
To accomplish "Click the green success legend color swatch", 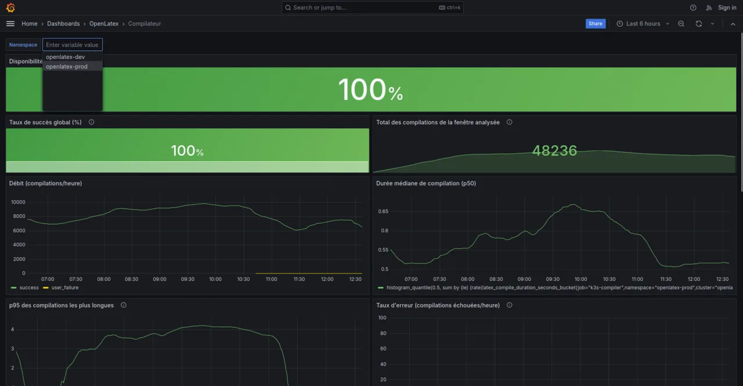I will click(14, 287).
